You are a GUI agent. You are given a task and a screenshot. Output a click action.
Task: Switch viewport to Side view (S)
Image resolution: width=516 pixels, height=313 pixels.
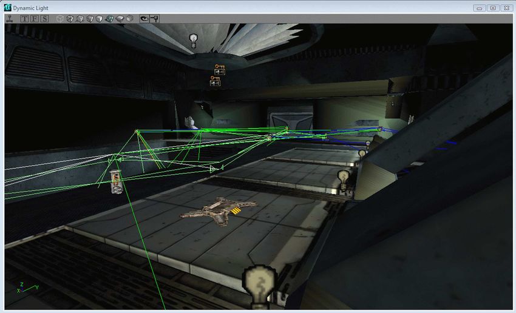(44, 19)
